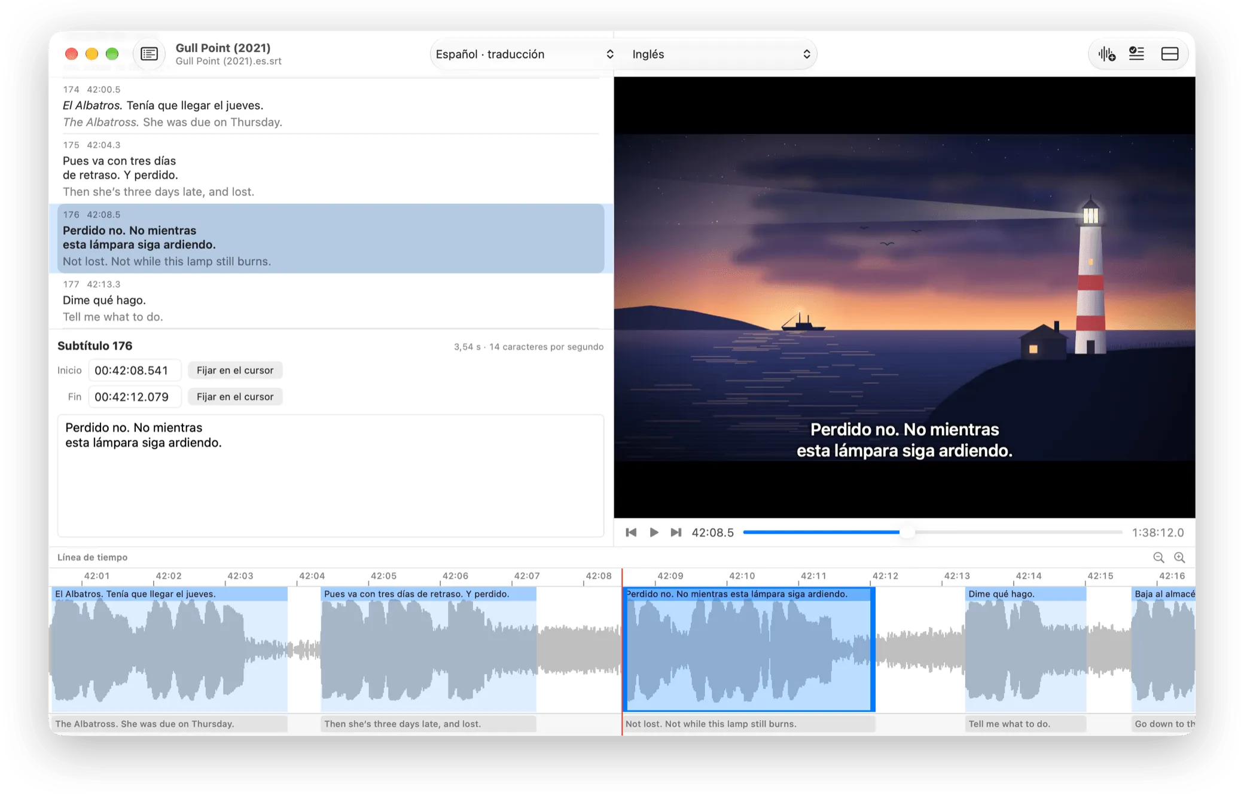
Task: Toggle the split layout view icon
Action: coord(1169,54)
